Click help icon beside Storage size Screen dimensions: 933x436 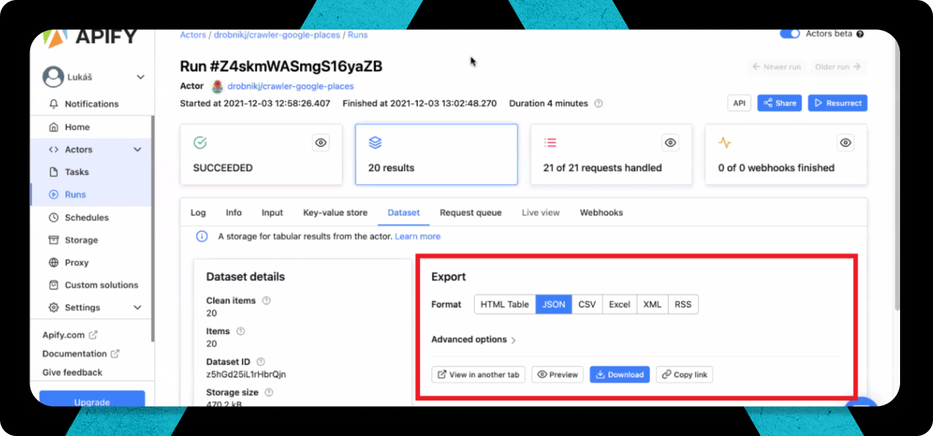point(269,392)
